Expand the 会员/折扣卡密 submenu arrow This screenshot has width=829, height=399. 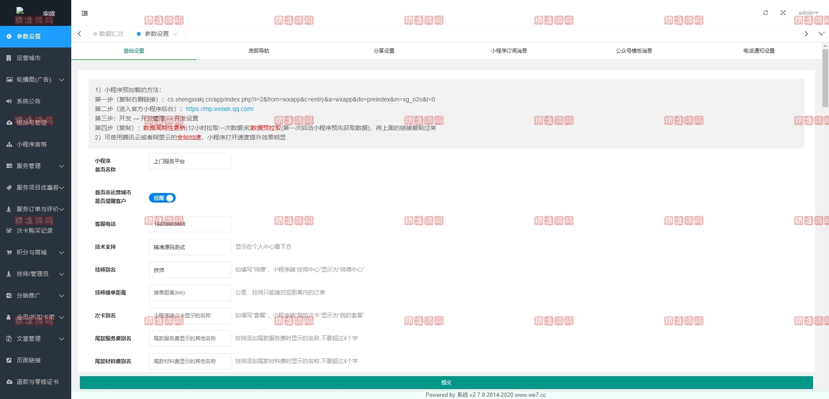click(62, 317)
